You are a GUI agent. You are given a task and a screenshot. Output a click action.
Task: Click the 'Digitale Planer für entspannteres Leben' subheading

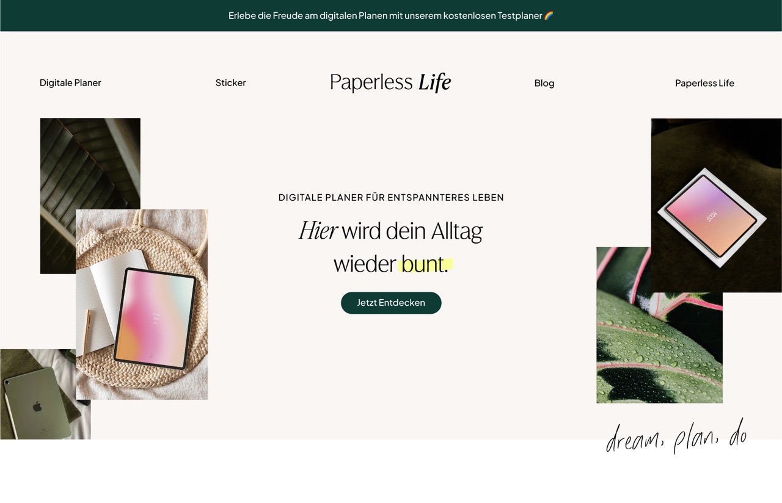391,197
